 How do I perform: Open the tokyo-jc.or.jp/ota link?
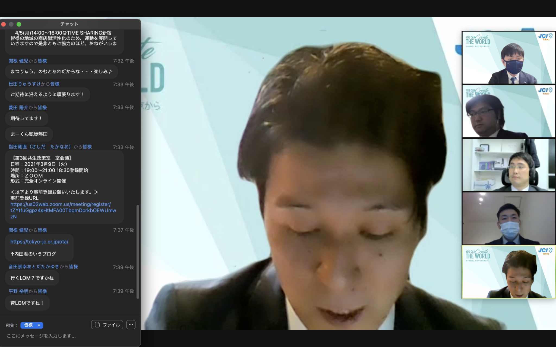tap(39, 242)
